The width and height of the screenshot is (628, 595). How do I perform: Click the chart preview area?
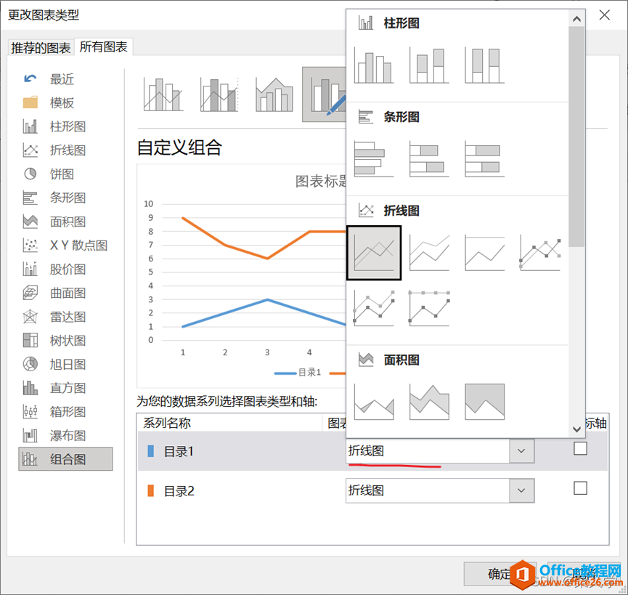coord(242,276)
